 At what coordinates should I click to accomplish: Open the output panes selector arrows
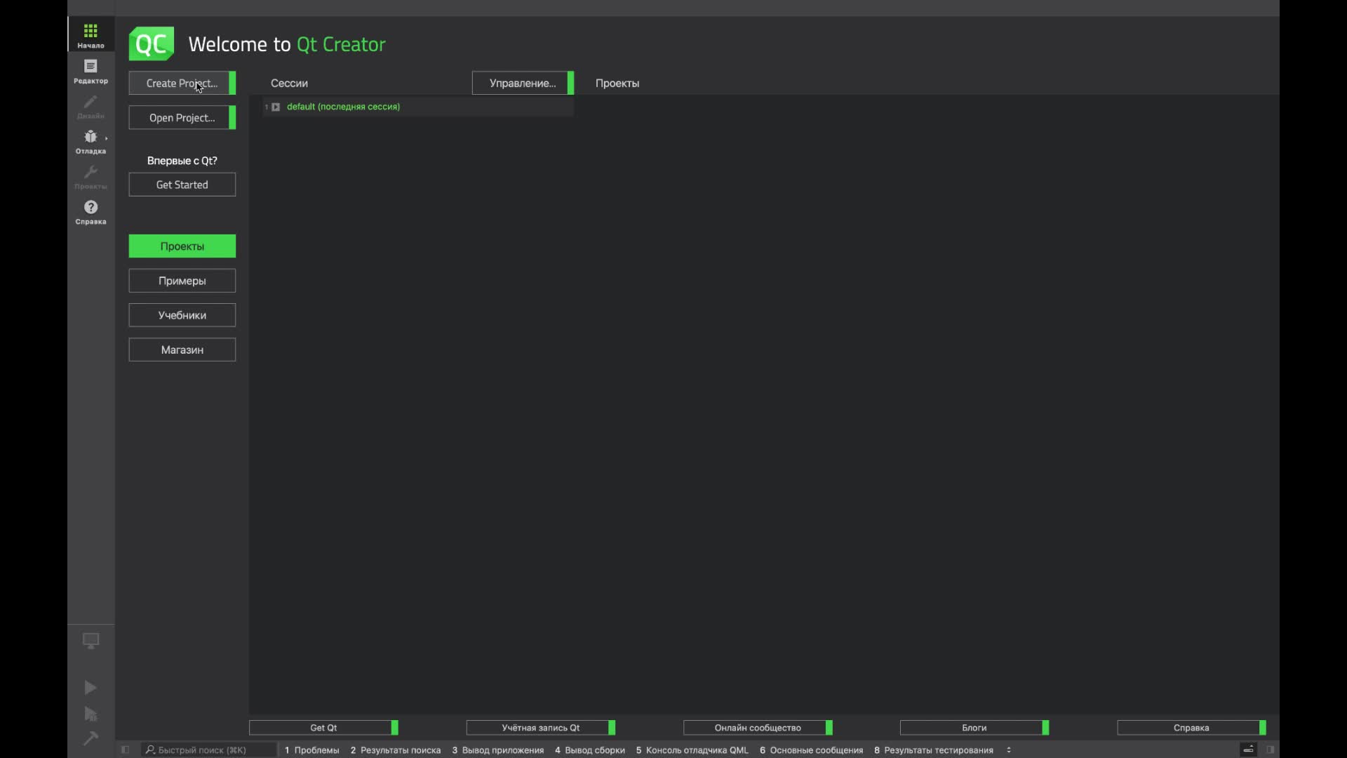1009,750
